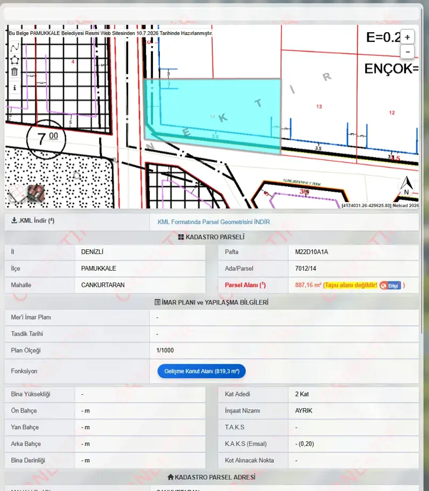Download parcel geometry via KML Formatında link
The image size is (429, 491).
[213, 222]
